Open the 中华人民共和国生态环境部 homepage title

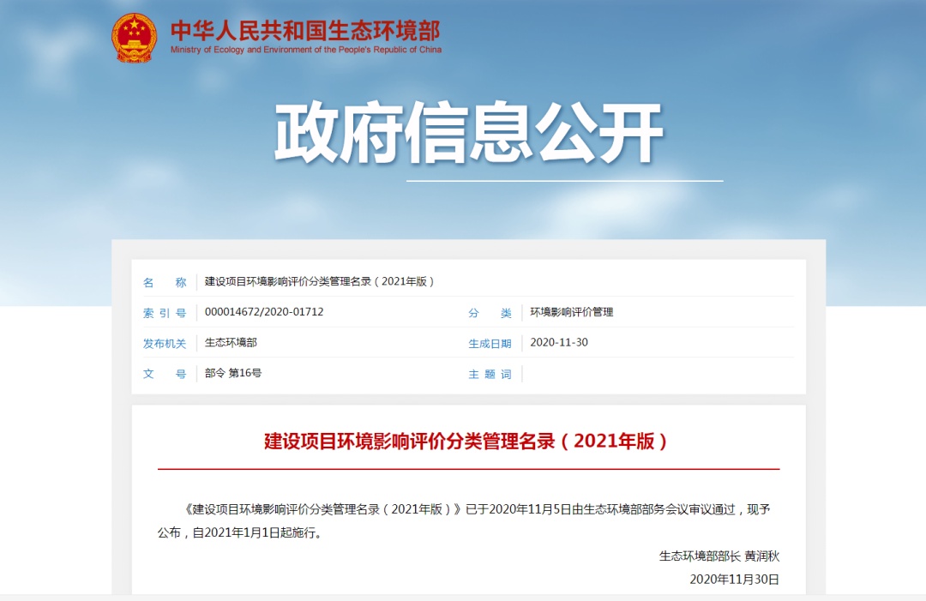tap(304, 30)
